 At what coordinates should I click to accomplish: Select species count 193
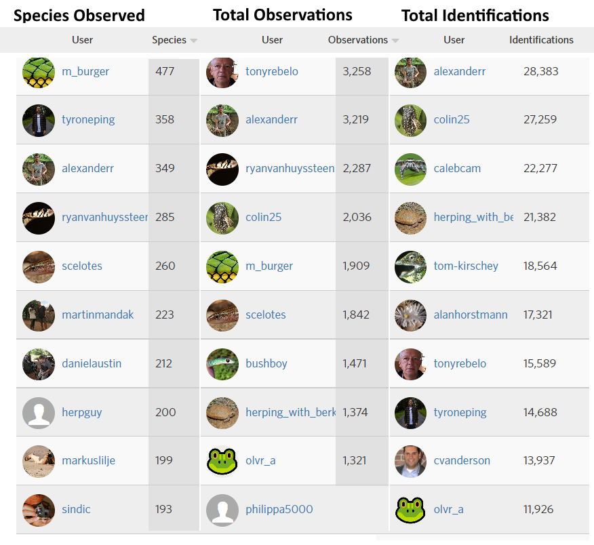(163, 509)
